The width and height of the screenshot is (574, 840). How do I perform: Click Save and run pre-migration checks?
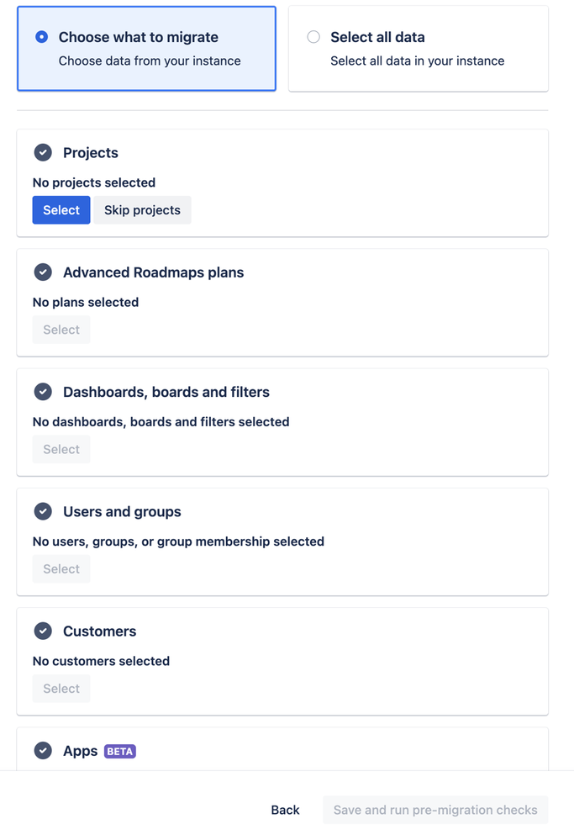coord(435,810)
